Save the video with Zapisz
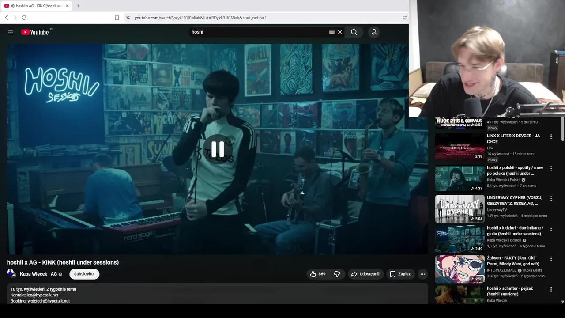Image resolution: width=565 pixels, height=318 pixels. 400,274
